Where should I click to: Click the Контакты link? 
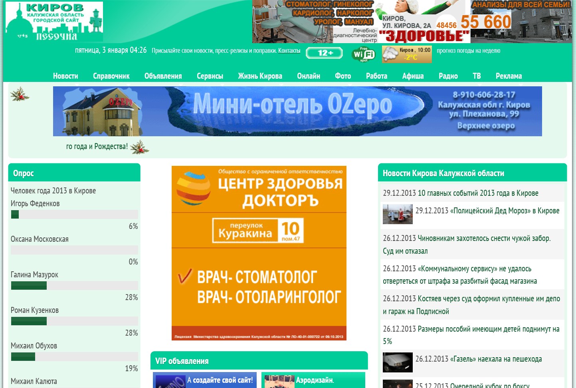click(x=289, y=51)
